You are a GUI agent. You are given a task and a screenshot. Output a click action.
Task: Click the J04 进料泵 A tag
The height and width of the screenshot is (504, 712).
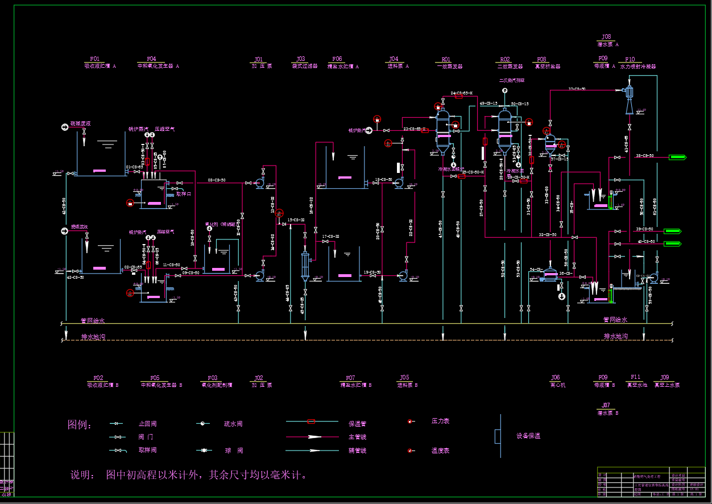point(398,62)
